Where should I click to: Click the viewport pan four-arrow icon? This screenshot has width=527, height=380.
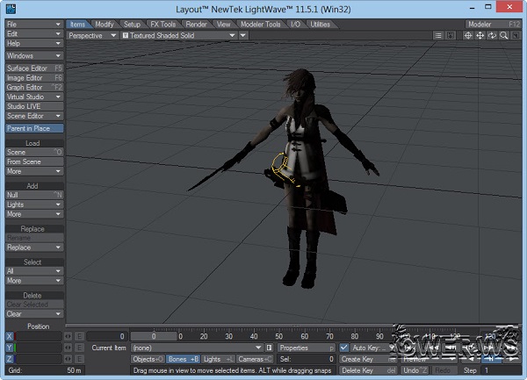click(480, 36)
